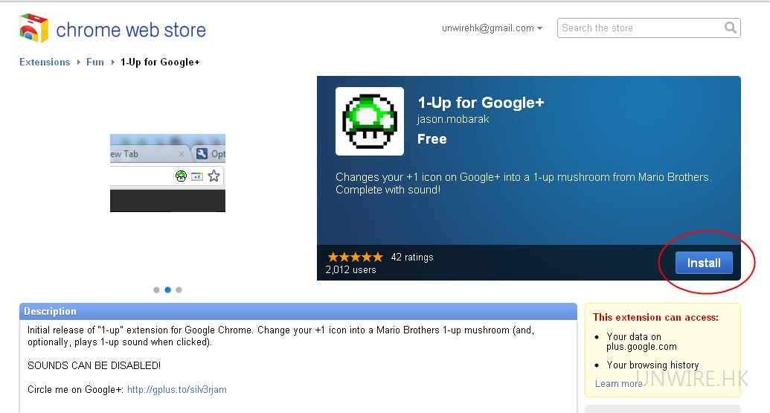This screenshot has width=770, height=413.
Task: Click the "chrome web store" title text
Action: coord(131,31)
